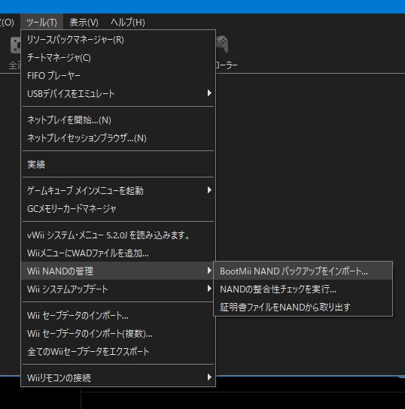Viewport: 405px width, 409px height.
Task: Select 全てのWiiセーブデータをエクスポート
Action: [118, 352]
